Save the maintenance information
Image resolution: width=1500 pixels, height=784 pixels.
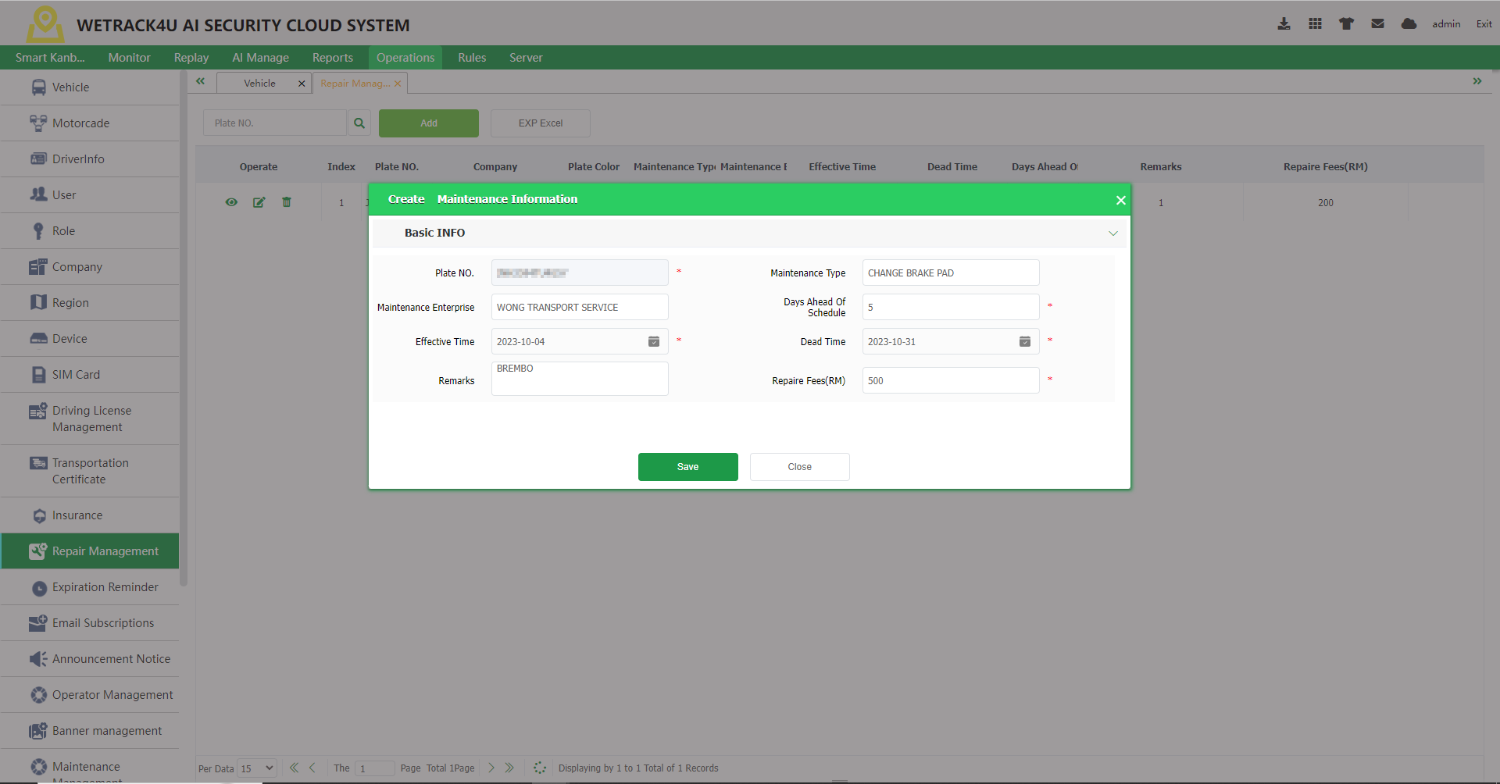pos(687,466)
